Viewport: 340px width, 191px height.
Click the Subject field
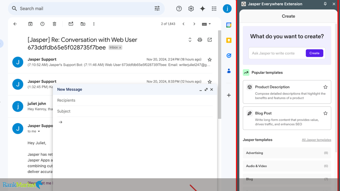[135, 111]
